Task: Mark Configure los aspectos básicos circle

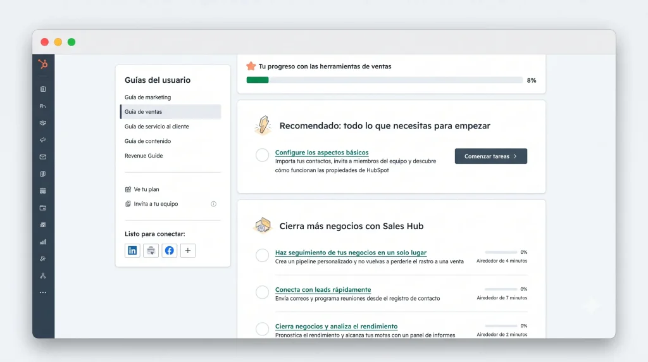Action: click(262, 155)
